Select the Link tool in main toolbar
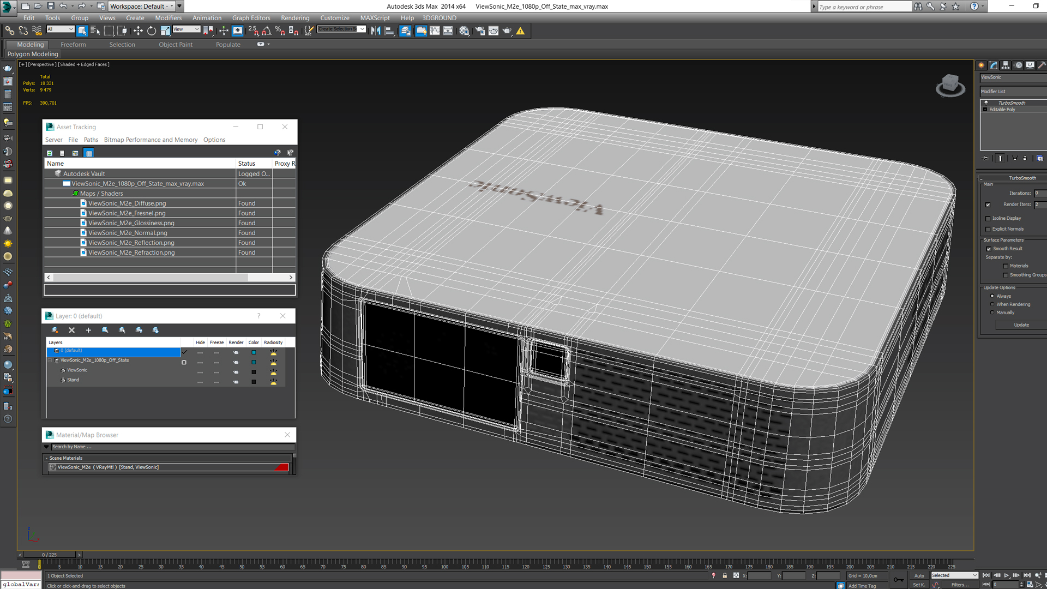The image size is (1047, 589). click(10, 31)
